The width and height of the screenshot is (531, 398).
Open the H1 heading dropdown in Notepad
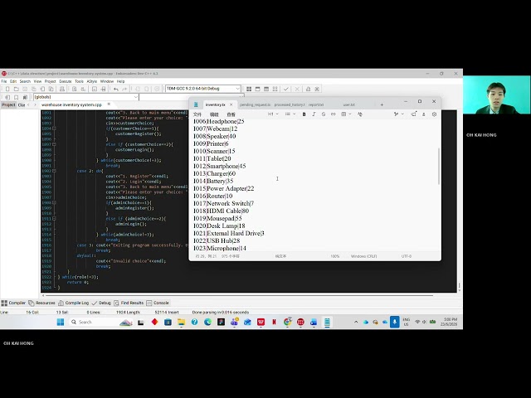coord(273,114)
